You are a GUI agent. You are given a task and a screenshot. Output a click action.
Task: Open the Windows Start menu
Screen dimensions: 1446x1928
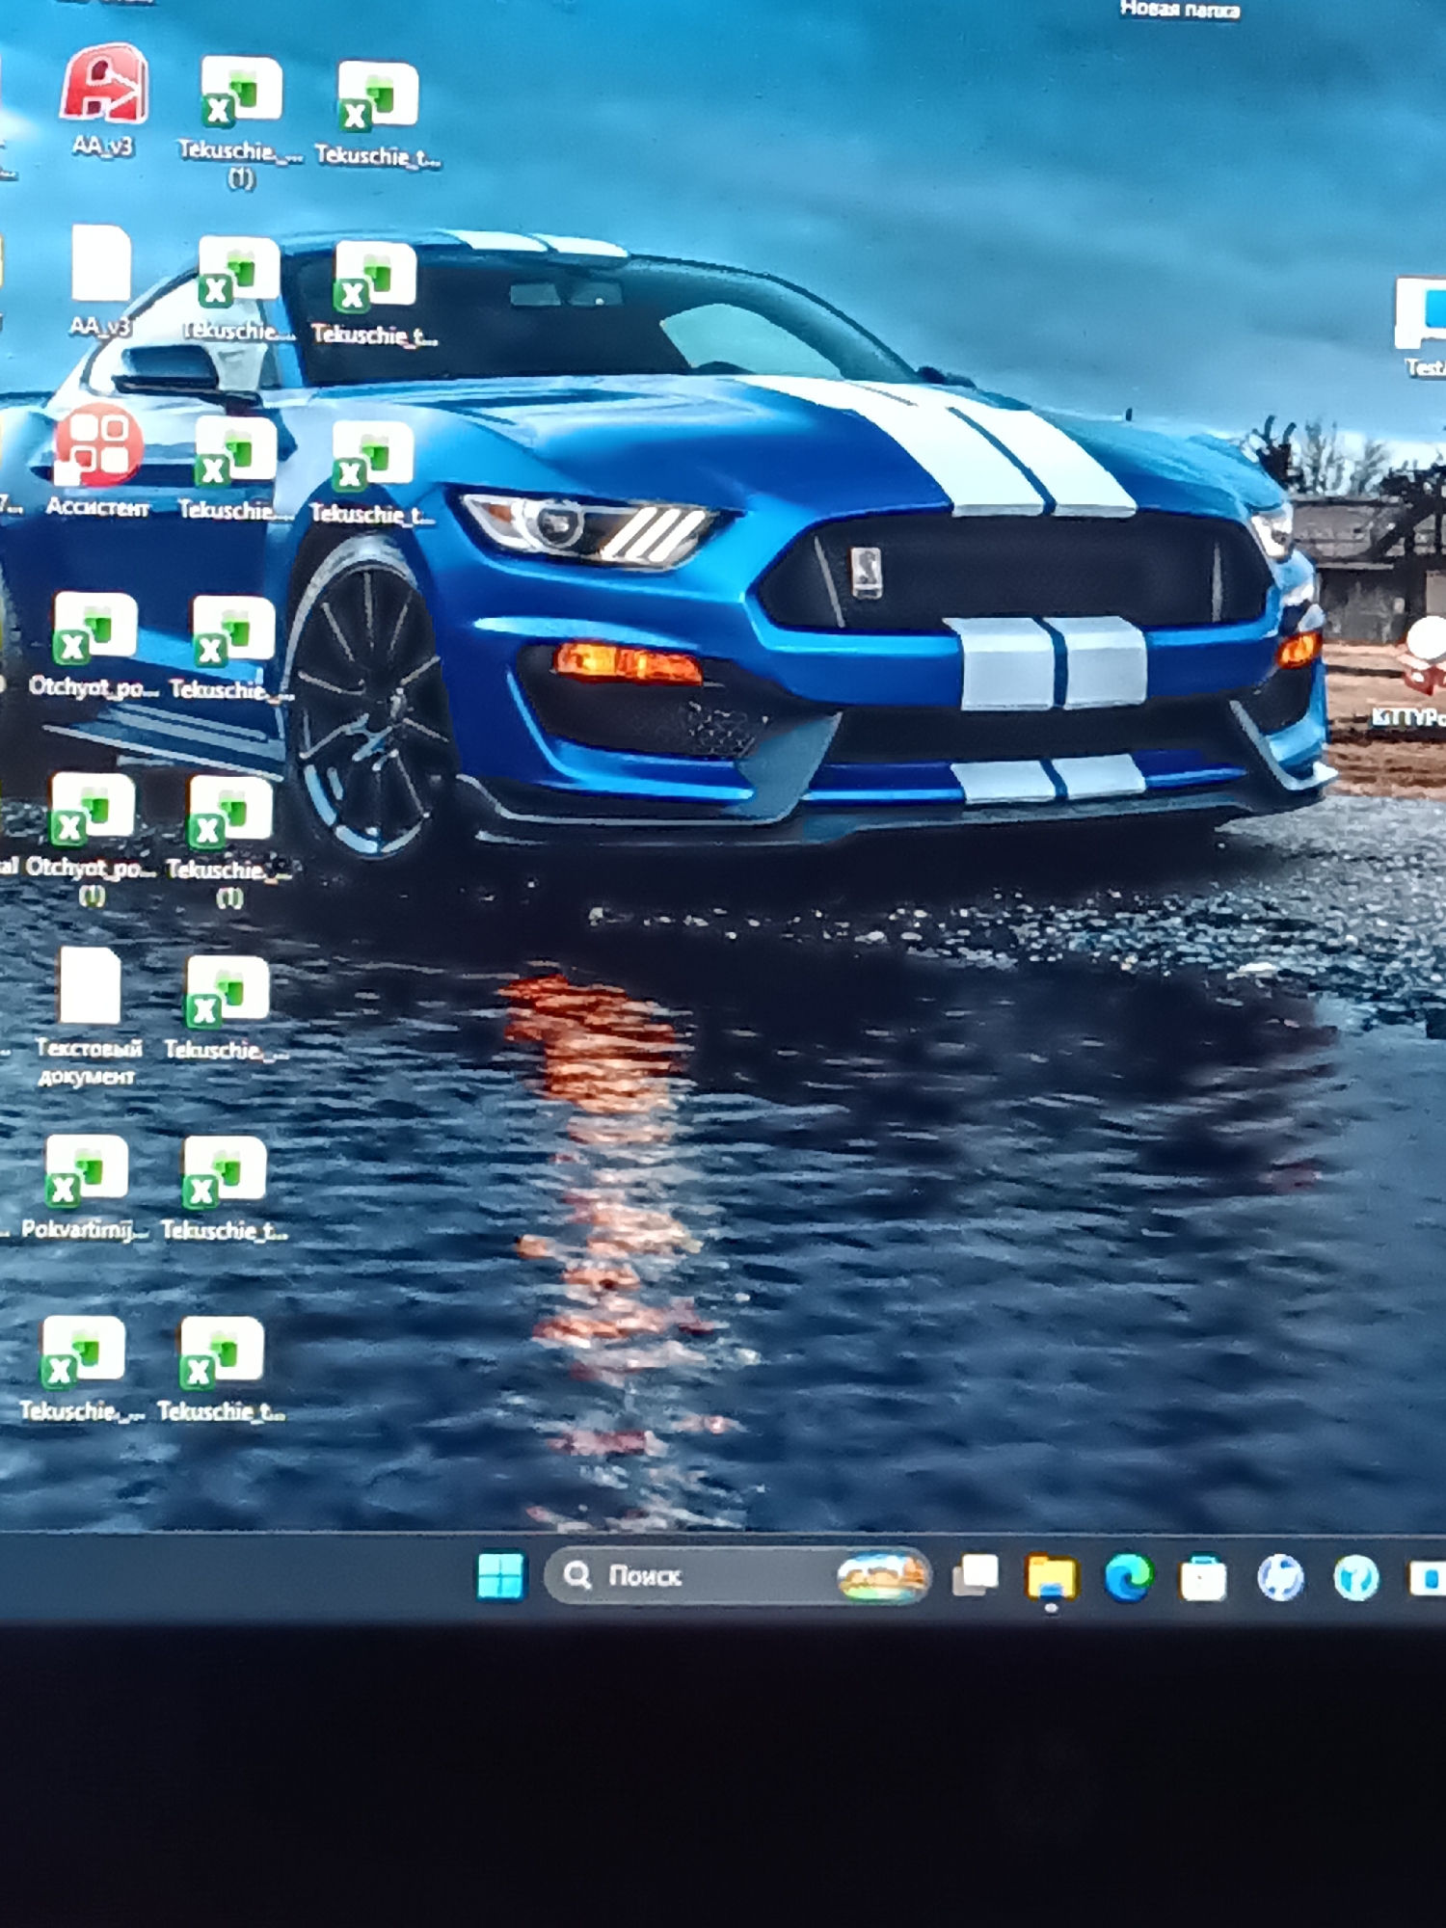click(500, 1576)
